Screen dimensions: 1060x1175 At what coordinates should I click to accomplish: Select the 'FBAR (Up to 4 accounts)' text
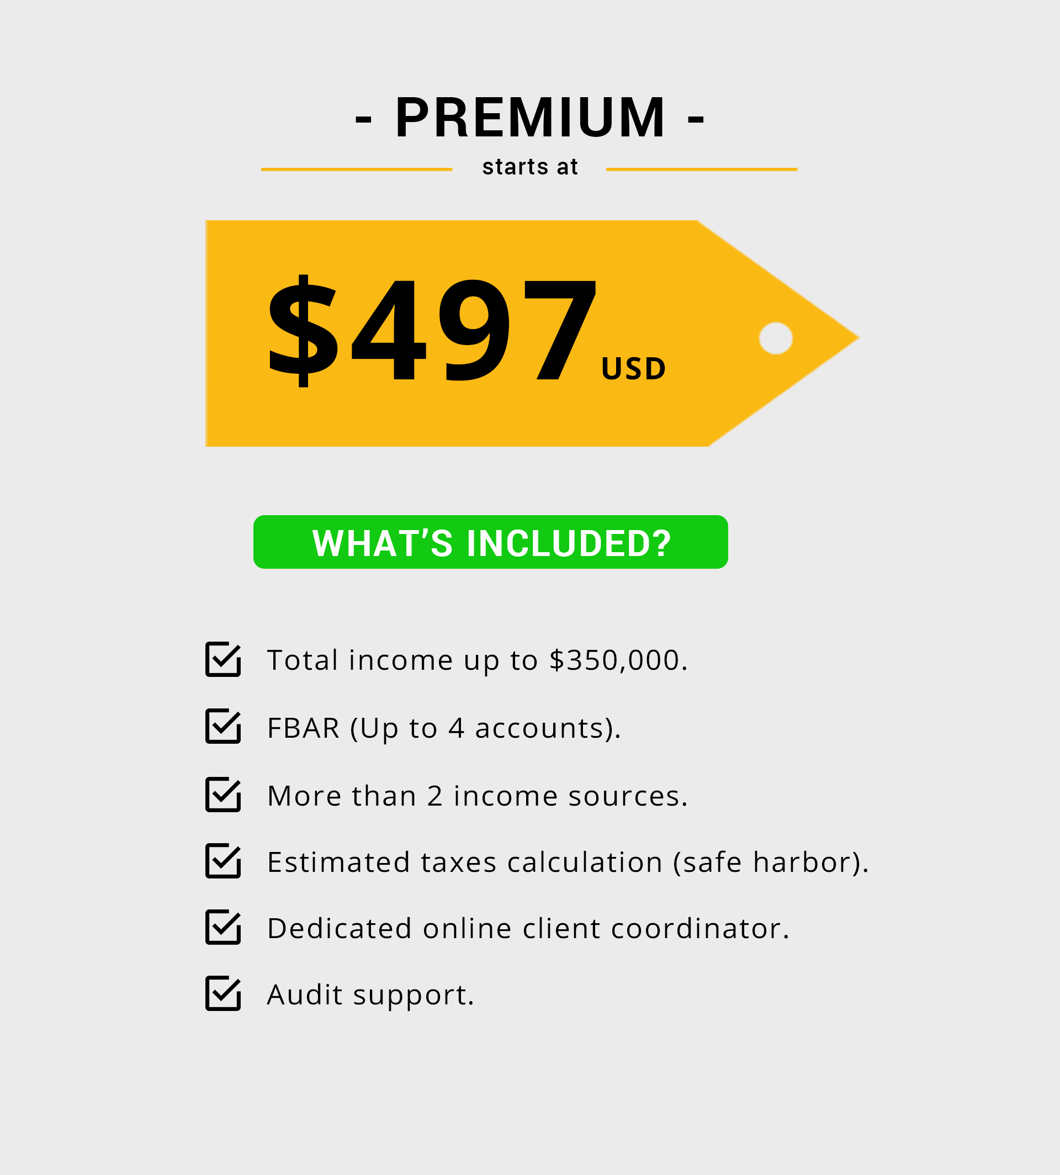[444, 729]
